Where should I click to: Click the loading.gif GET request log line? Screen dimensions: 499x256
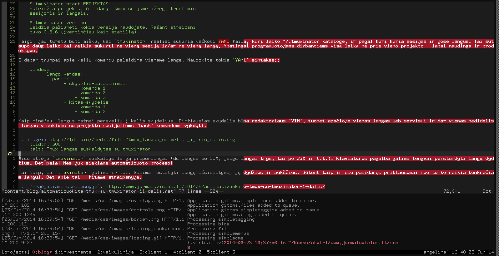[93, 240]
